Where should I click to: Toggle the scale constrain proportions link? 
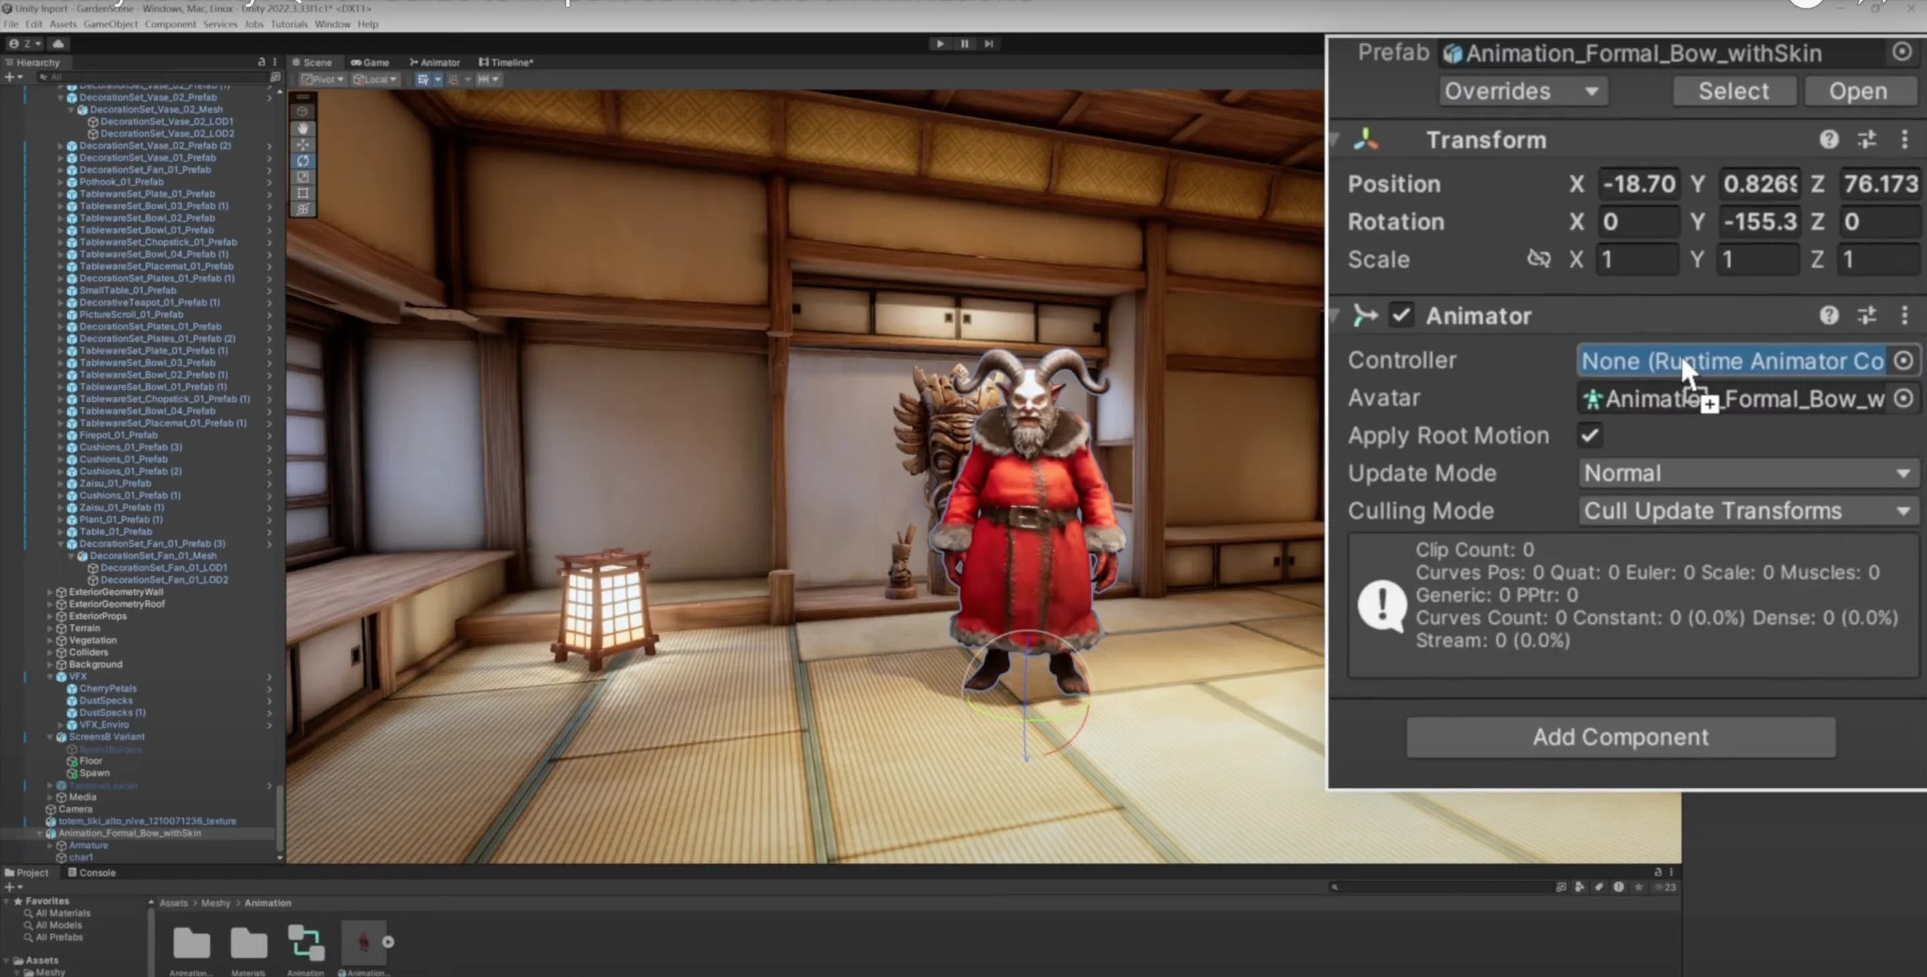(1540, 258)
